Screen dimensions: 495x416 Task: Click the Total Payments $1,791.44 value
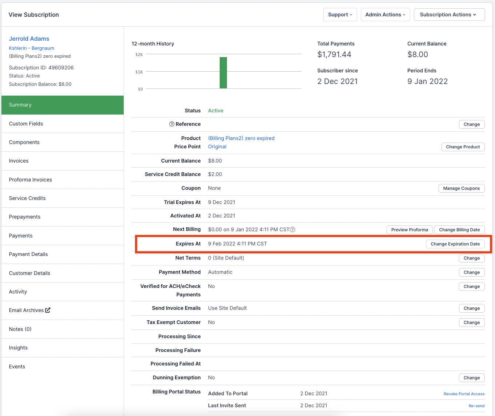[334, 55]
